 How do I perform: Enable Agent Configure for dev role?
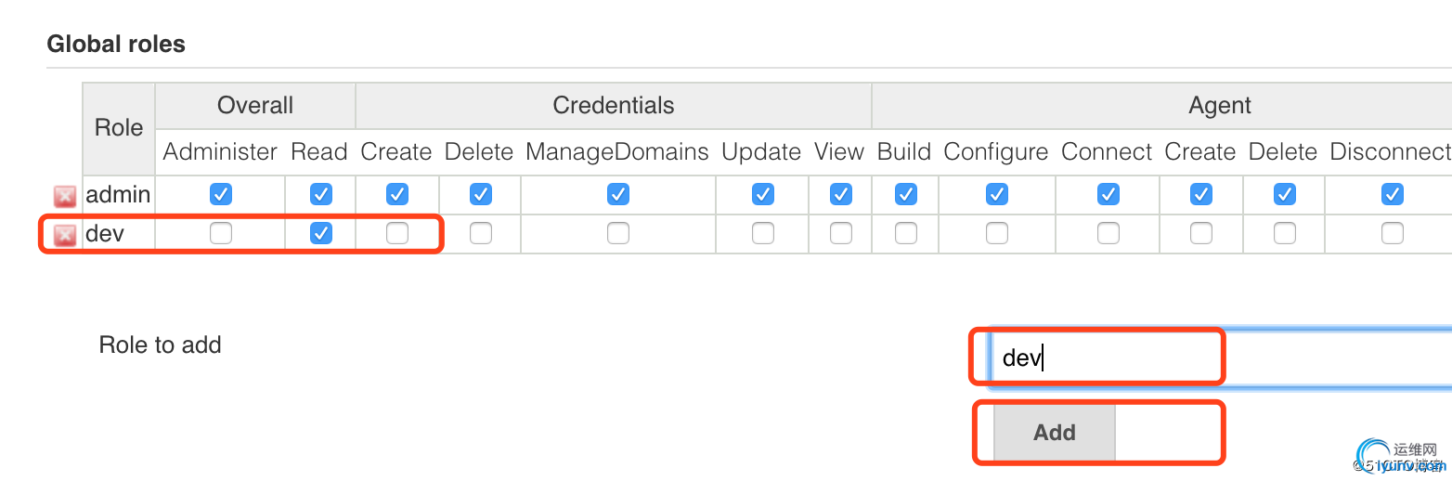pyautogui.click(x=996, y=233)
